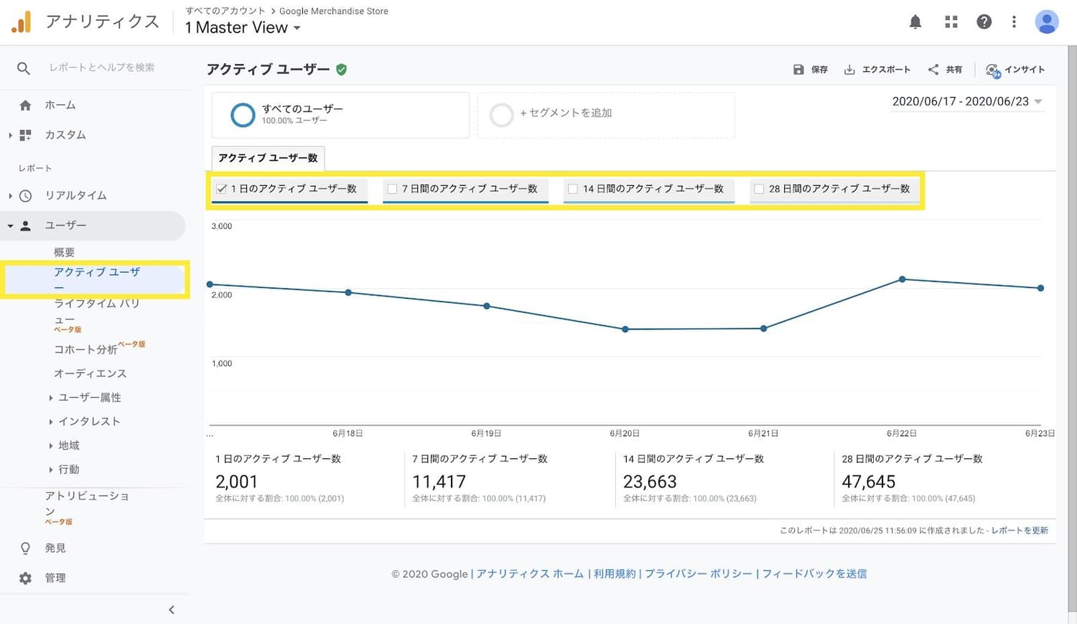
Task: Select the アクティブ ユーザー数 tab
Action: tap(268, 158)
